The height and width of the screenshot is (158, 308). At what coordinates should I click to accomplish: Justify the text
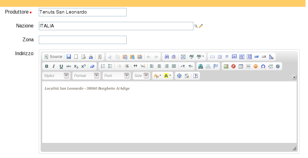174,66
